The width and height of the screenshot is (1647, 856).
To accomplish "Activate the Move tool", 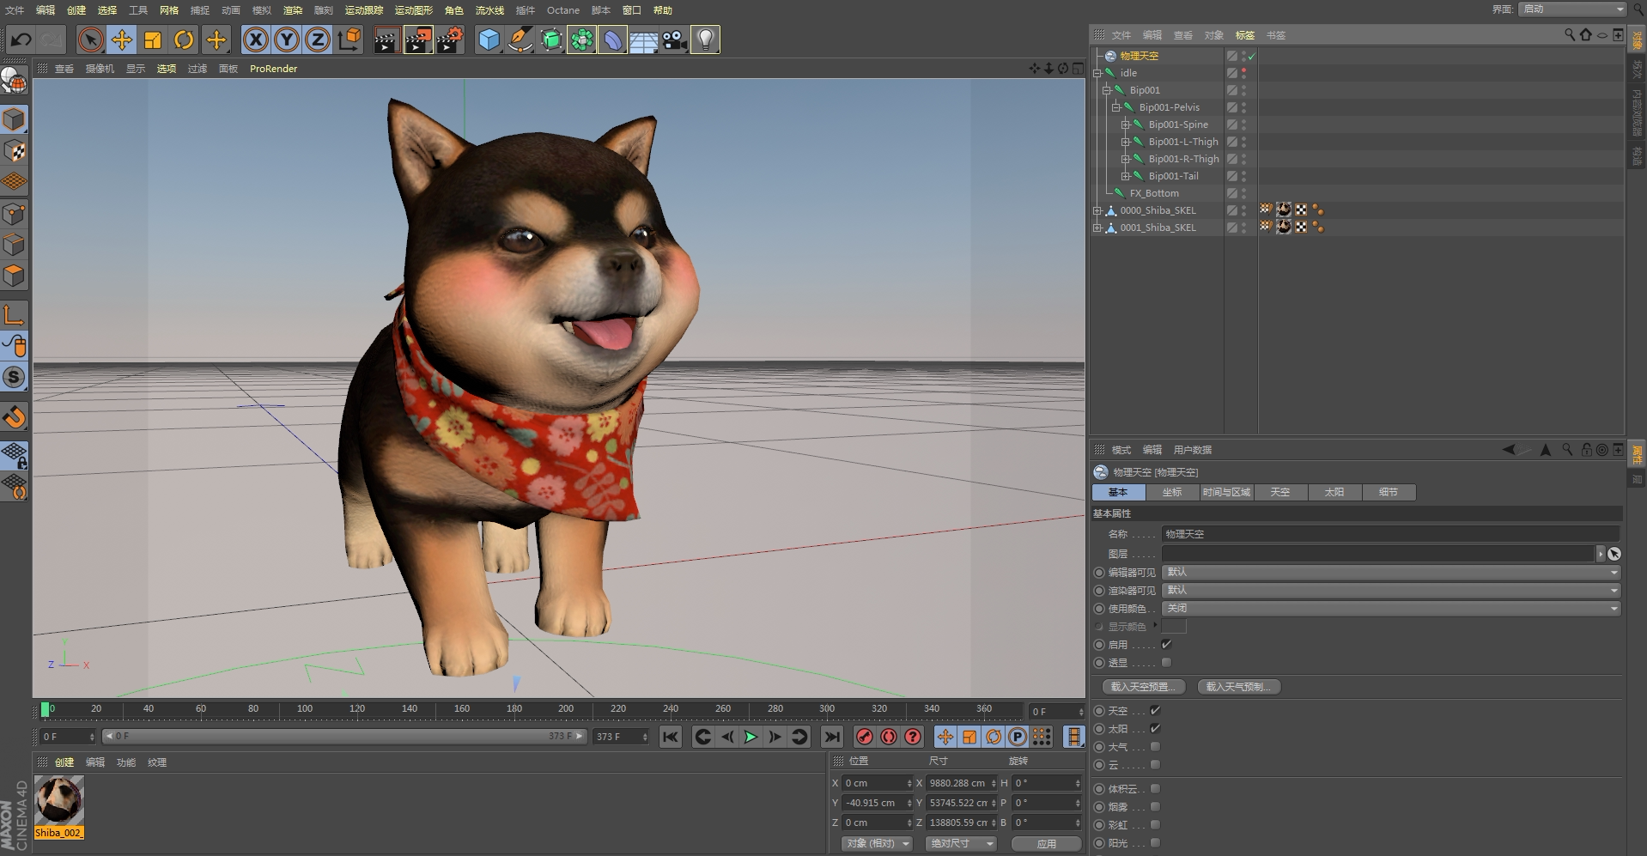I will (x=122, y=39).
